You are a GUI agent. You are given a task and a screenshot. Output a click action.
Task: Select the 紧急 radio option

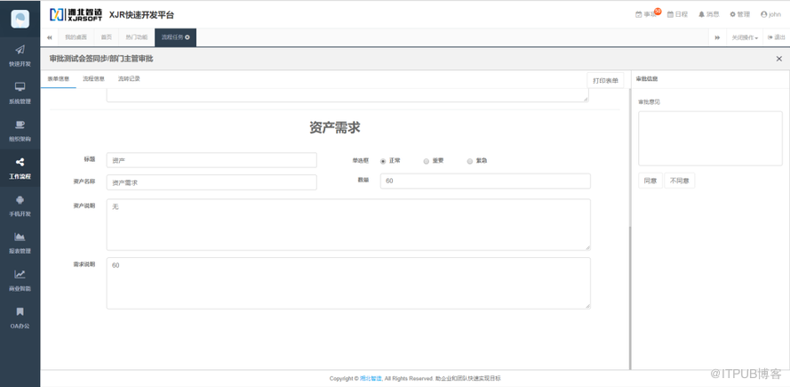tap(470, 161)
